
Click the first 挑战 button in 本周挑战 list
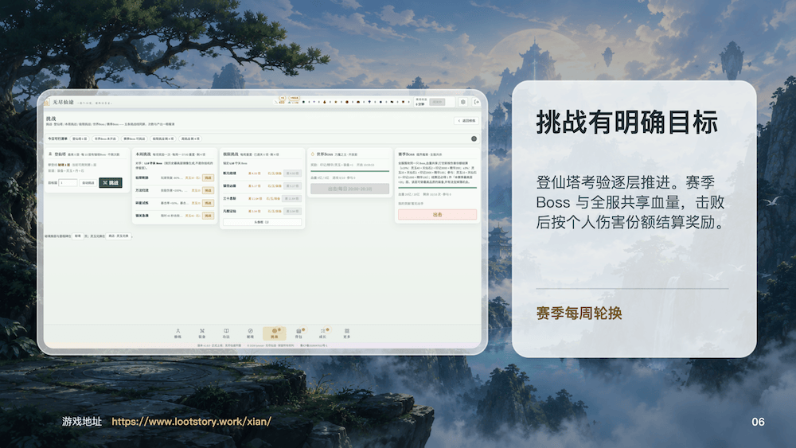(208, 177)
